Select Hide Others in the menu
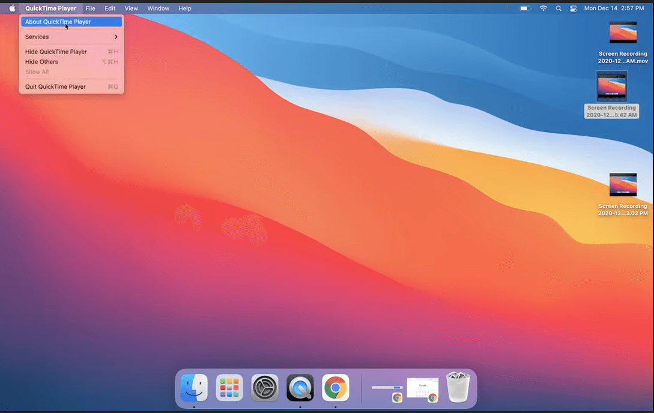The width and height of the screenshot is (654, 413). 71,62
